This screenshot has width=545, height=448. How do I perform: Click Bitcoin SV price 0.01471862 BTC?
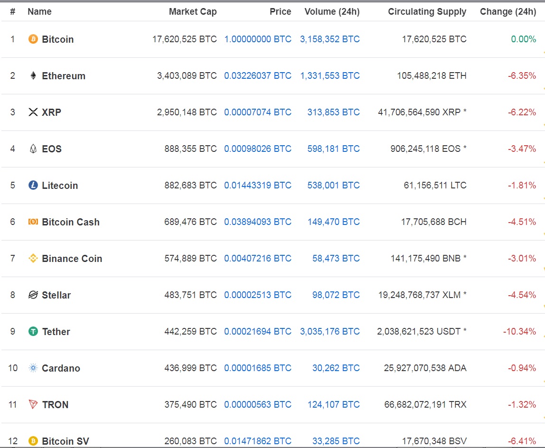point(258,441)
